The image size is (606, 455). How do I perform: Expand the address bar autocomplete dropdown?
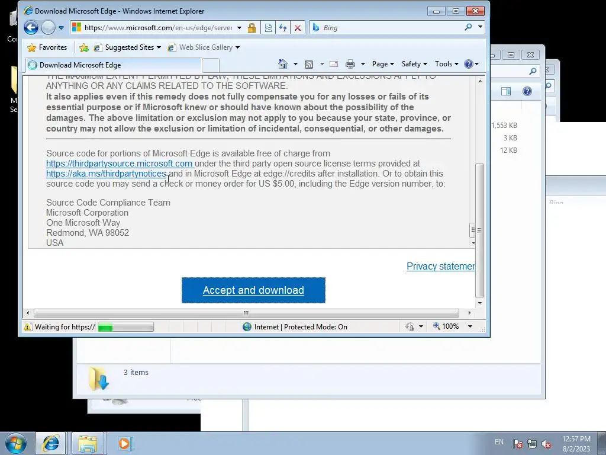[239, 27]
